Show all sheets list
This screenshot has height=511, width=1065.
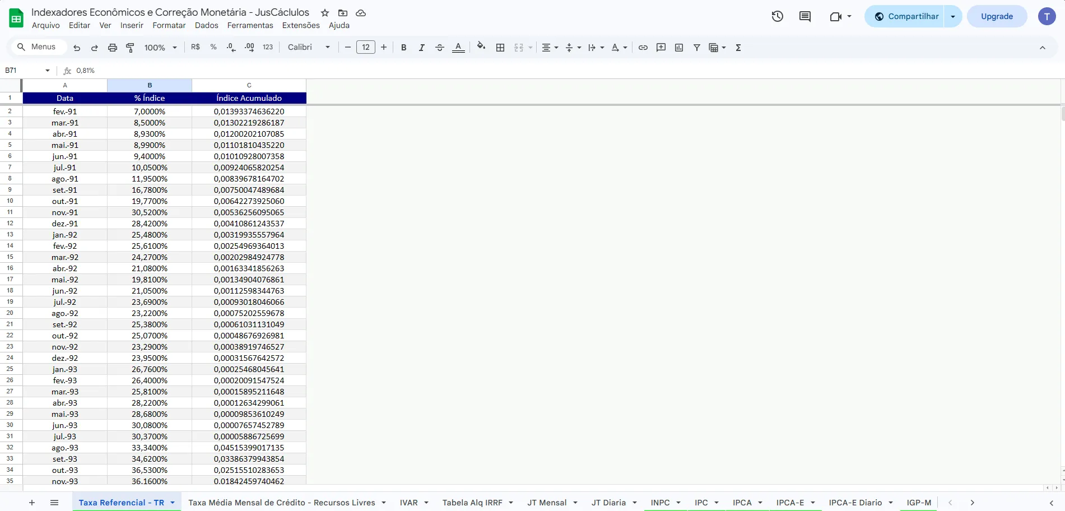tap(54, 503)
